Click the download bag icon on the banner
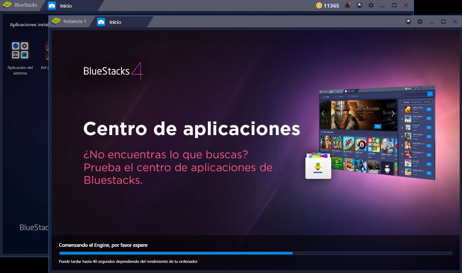Screen dimensions: 462x273 pos(318,166)
